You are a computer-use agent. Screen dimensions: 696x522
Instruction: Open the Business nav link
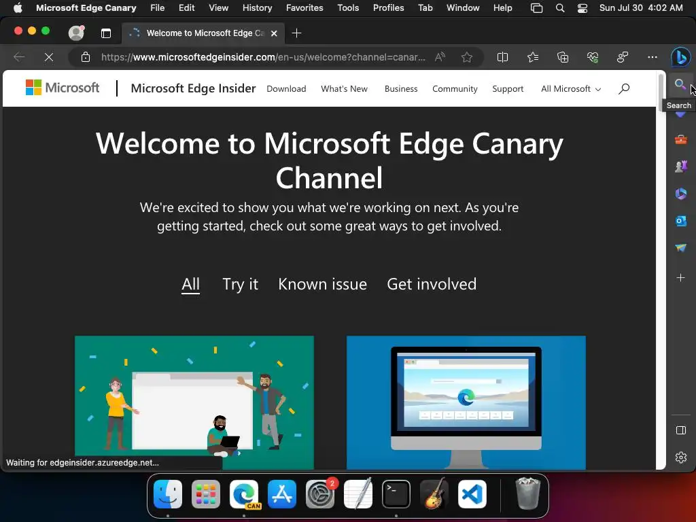tap(401, 89)
